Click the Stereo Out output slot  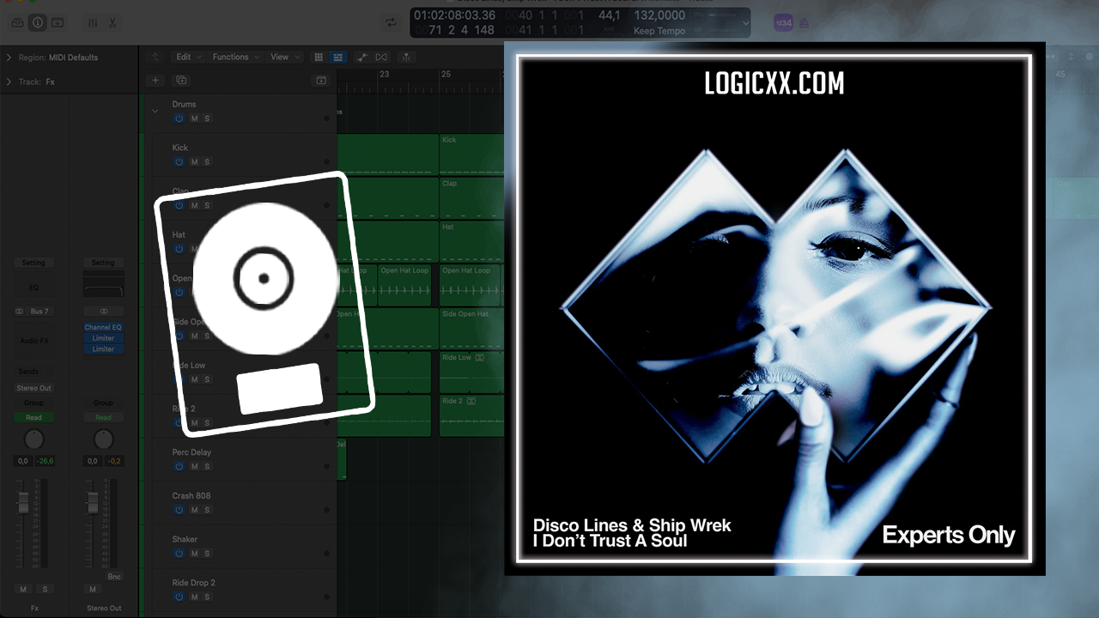[x=33, y=388]
